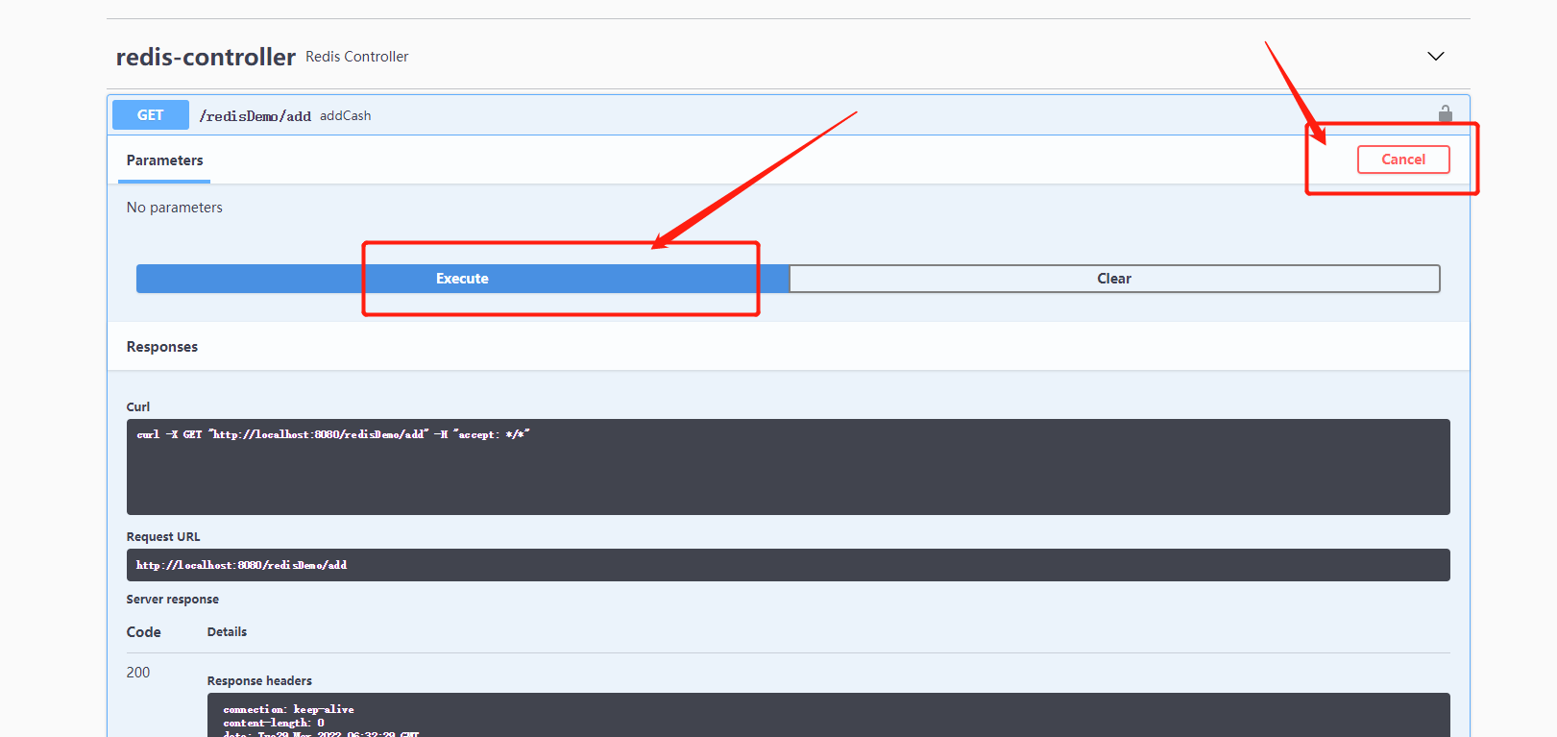Click the 200 response code
Image resolution: width=1557 pixels, height=737 pixels.
point(138,673)
